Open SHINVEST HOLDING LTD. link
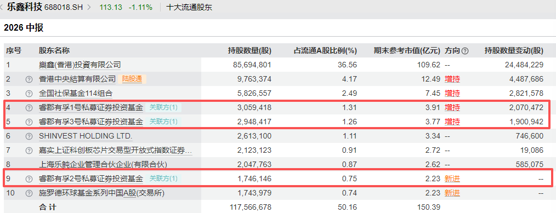The width and height of the screenshot is (556, 213). click(x=86, y=136)
